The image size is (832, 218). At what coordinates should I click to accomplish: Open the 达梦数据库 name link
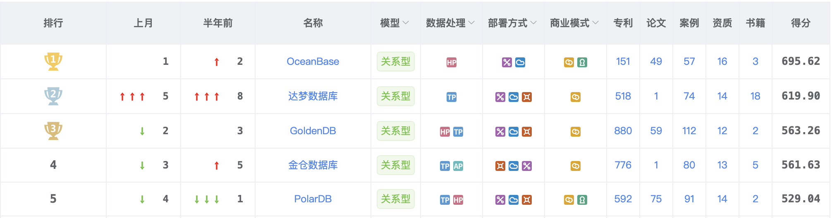tap(313, 96)
